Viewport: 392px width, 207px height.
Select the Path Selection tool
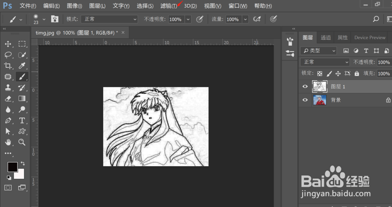[x=8, y=131]
